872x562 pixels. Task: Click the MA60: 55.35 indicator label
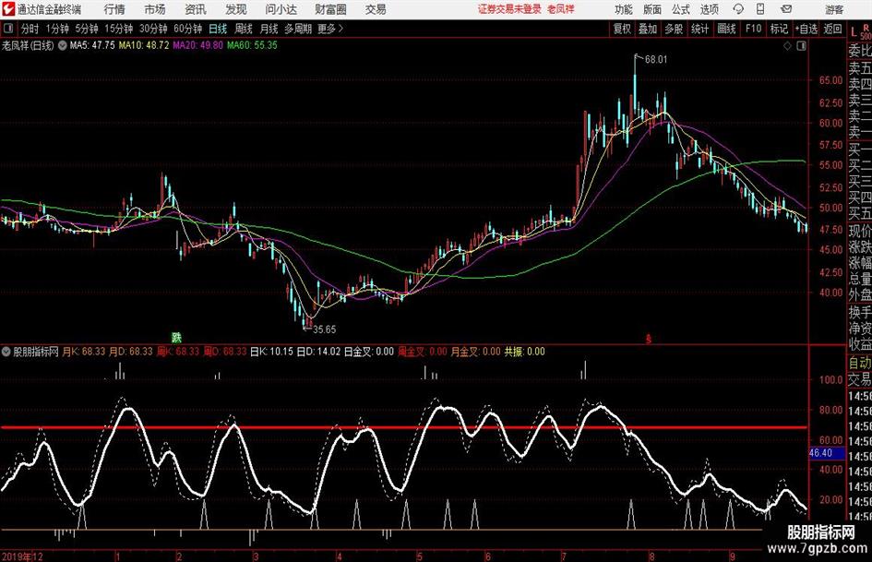(252, 45)
